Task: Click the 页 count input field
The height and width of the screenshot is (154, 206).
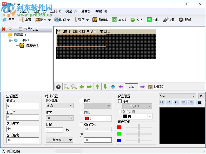Action: (98, 140)
